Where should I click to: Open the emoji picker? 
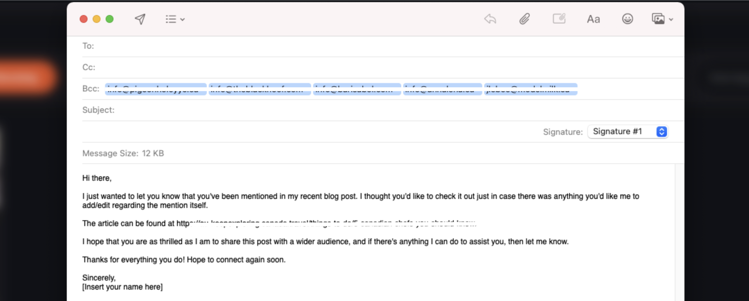pyautogui.click(x=627, y=19)
